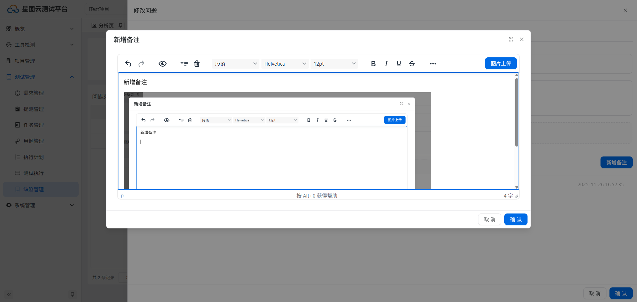Screen dimensions: 637x302
Task: Open the 12pt font size dropdown
Action: point(334,64)
